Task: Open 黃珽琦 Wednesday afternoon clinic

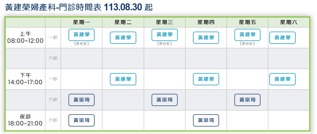Action: pos(164,100)
